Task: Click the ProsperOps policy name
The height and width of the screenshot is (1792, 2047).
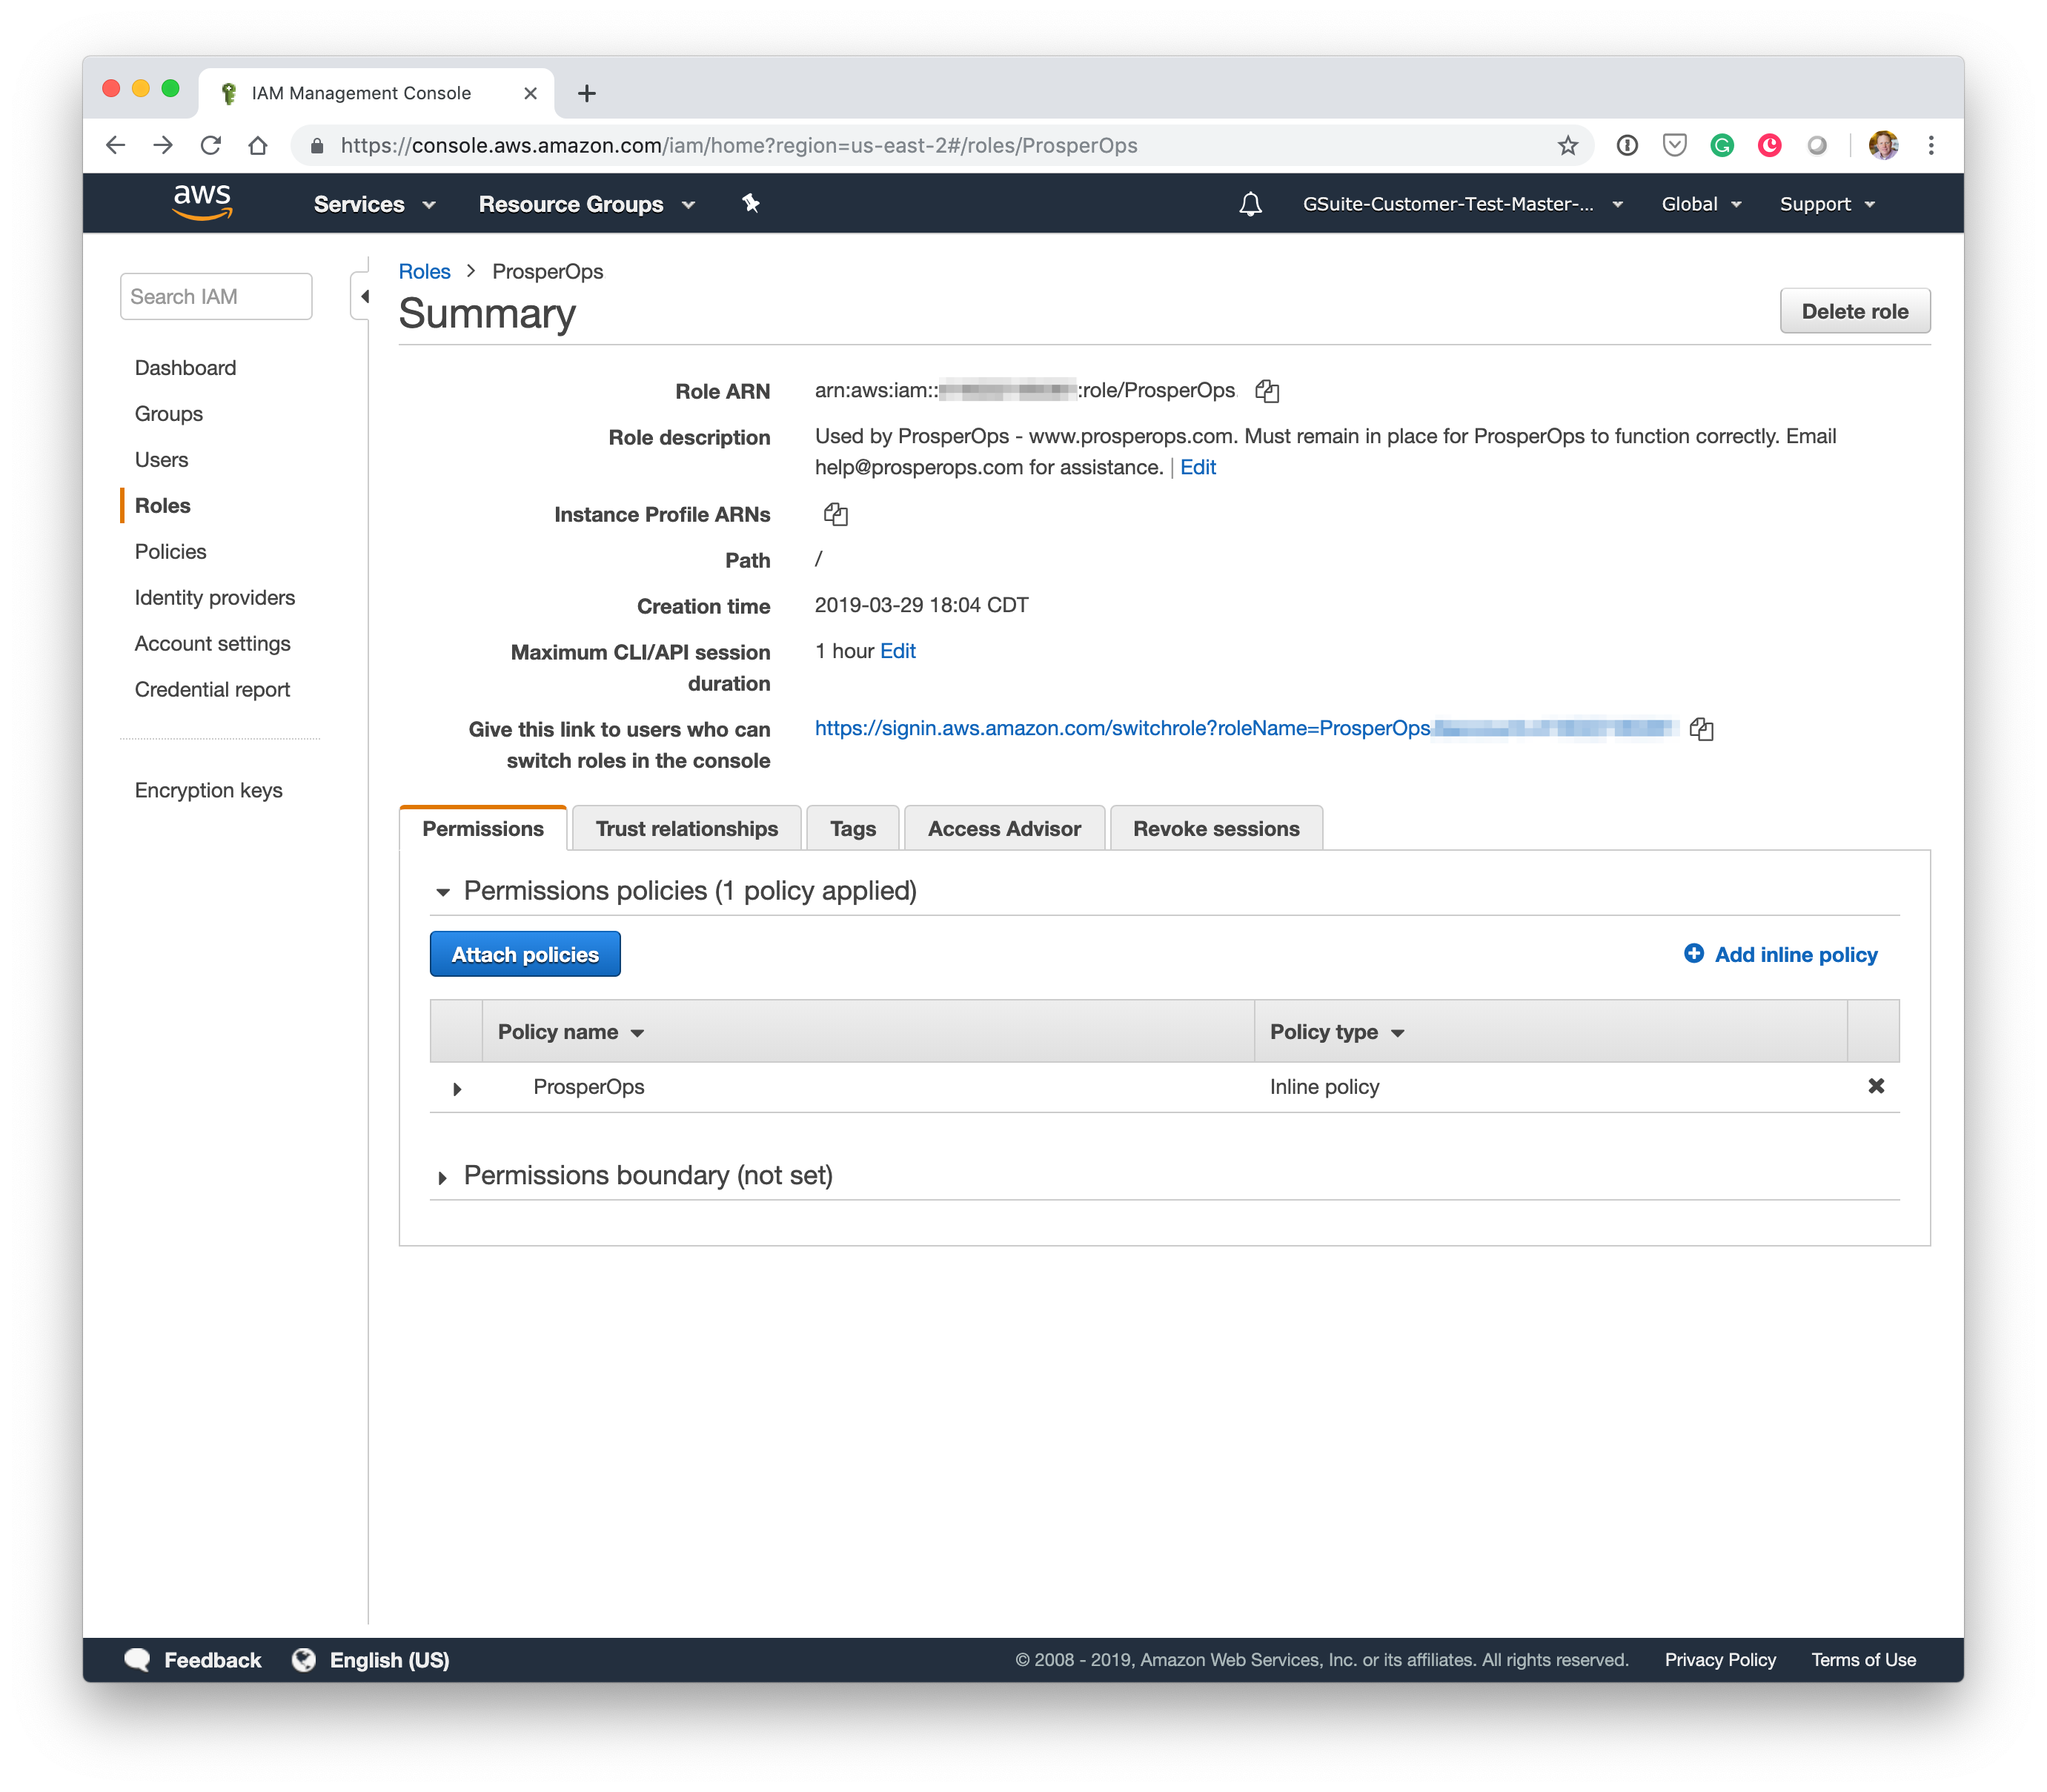Action: [588, 1087]
